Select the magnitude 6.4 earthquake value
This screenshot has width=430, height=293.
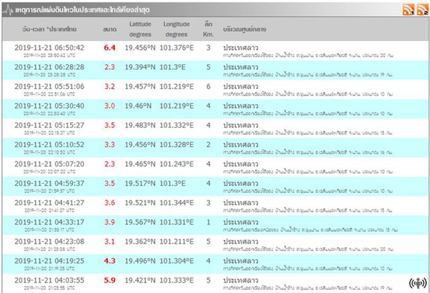click(x=109, y=47)
